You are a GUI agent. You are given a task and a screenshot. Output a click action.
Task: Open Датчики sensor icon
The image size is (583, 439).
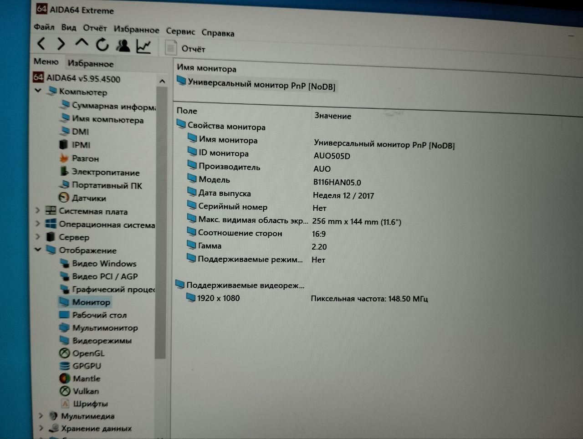click(64, 198)
